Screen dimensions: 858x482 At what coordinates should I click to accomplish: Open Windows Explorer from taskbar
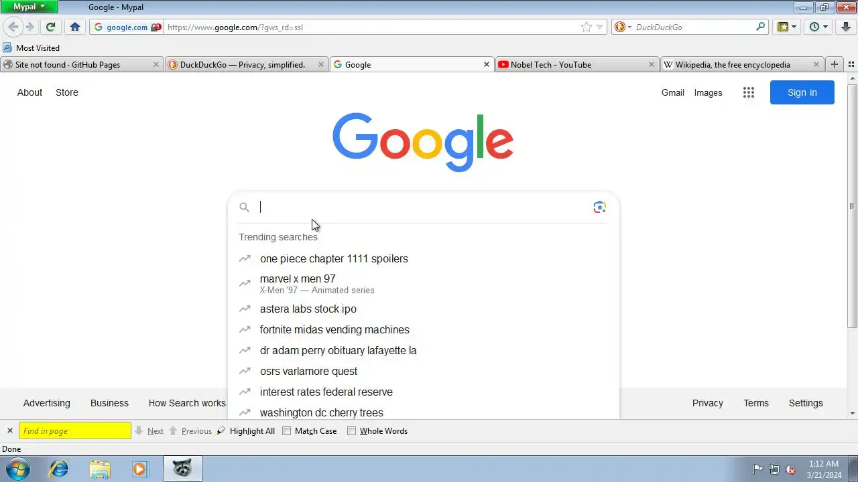click(x=99, y=469)
